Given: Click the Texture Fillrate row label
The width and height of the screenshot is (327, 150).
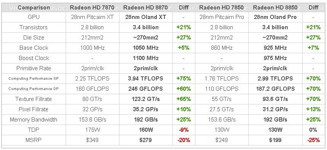Looking at the screenshot, I should coord(34,99).
